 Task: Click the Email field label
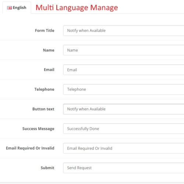(x=49, y=70)
